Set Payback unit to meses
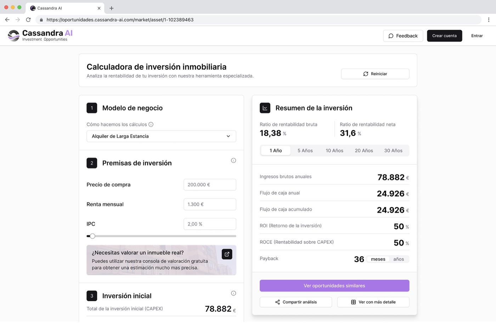This screenshot has height=327, width=496. [x=378, y=259]
